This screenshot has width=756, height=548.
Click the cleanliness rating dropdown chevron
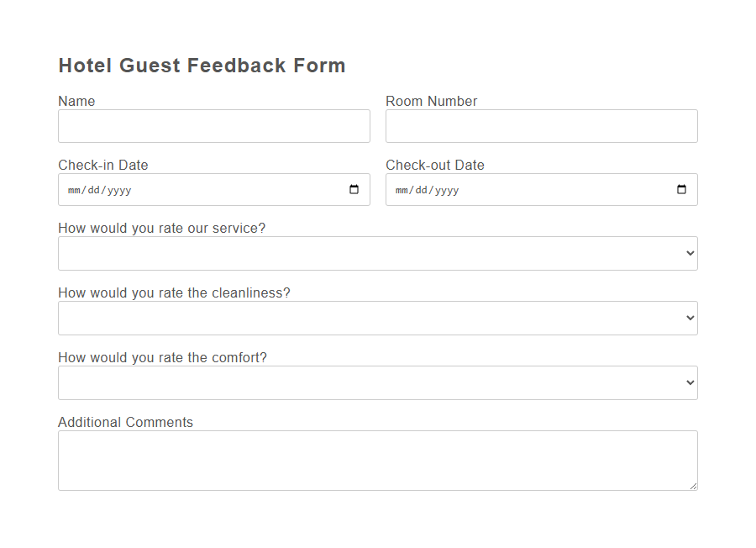pyautogui.click(x=689, y=318)
